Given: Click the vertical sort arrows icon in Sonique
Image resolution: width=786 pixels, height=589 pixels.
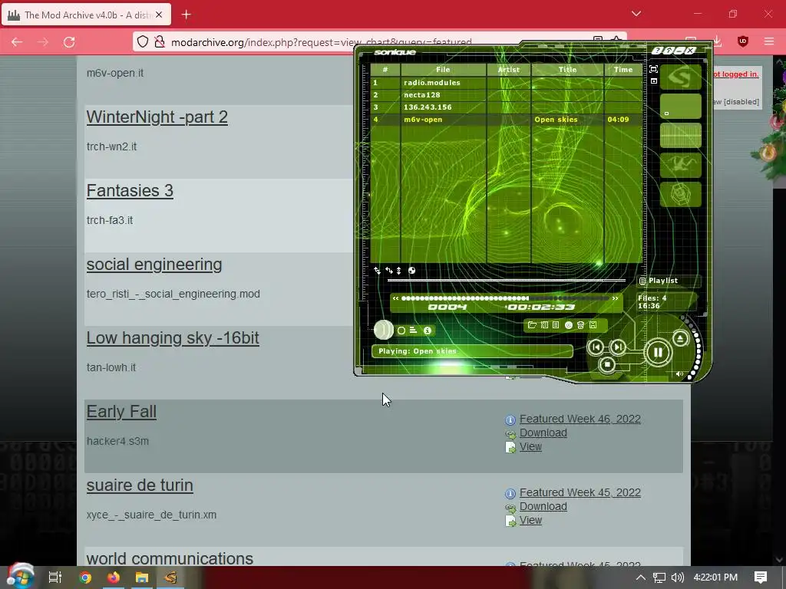Looking at the screenshot, I should [399, 271].
